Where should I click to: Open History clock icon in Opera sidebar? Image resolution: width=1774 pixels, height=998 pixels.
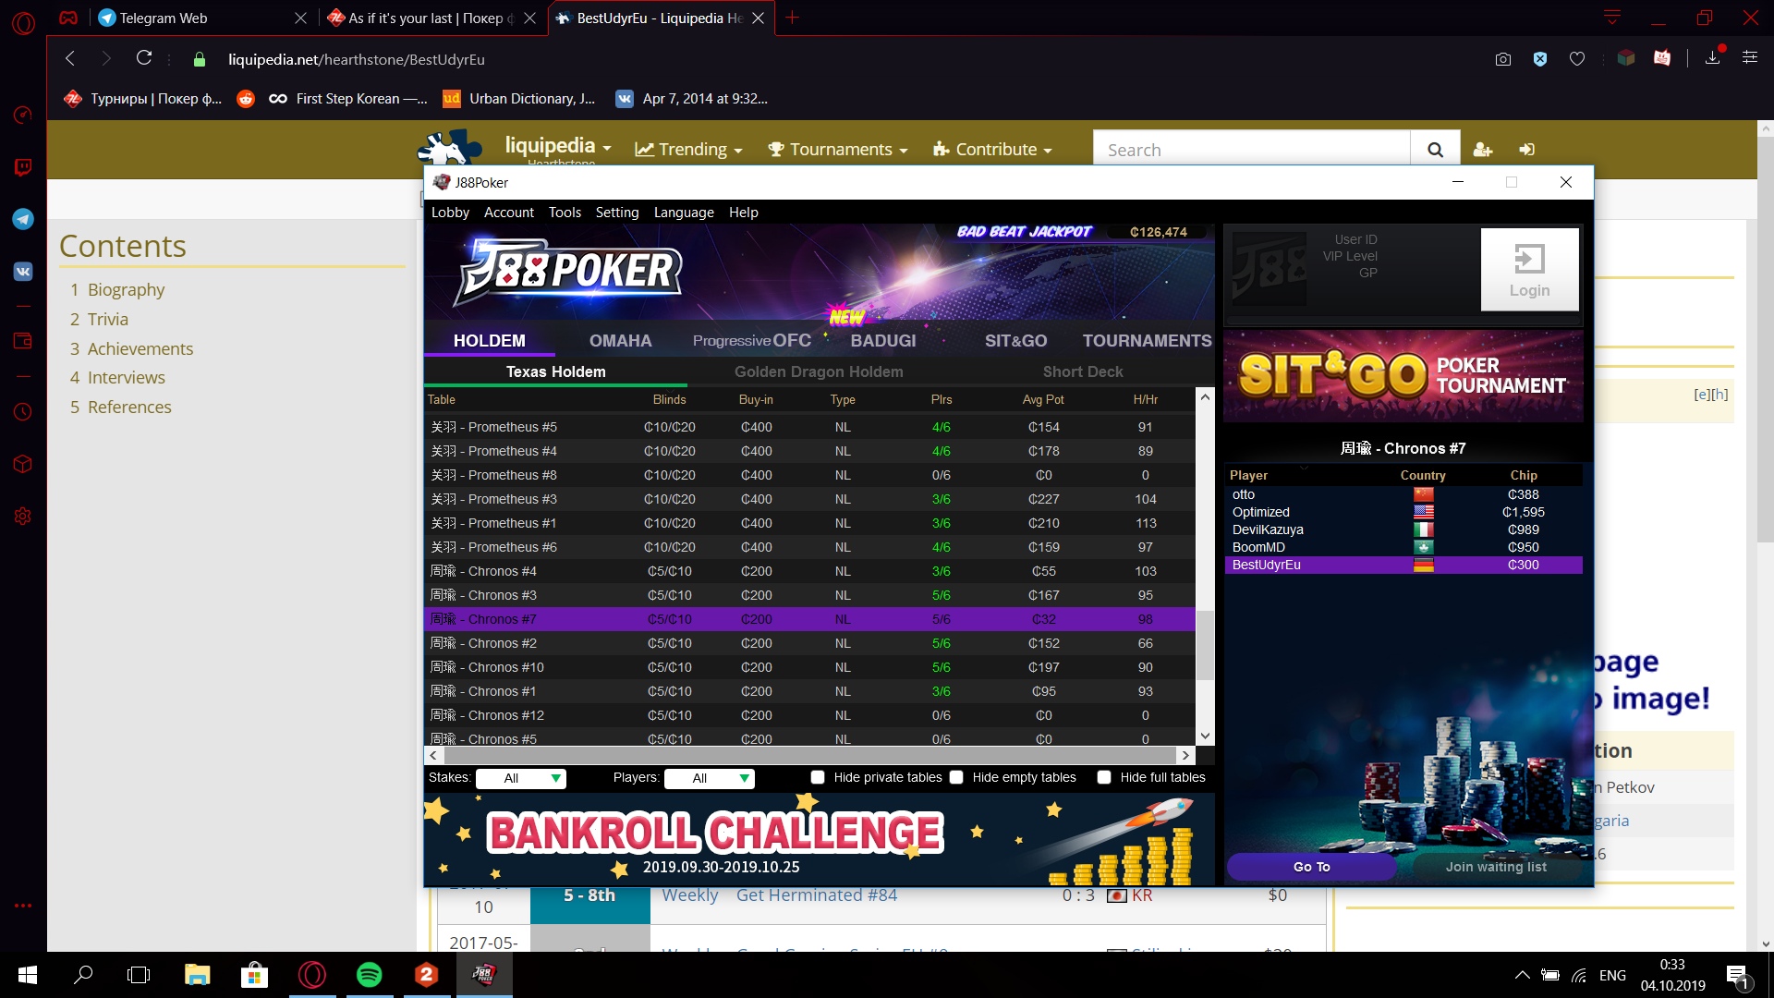click(x=23, y=411)
